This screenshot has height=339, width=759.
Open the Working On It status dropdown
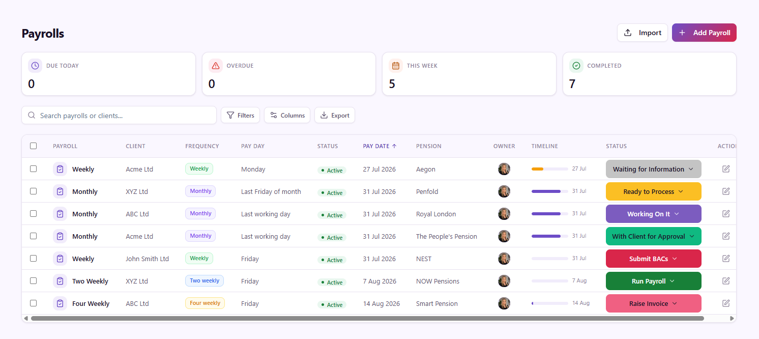[653, 214]
